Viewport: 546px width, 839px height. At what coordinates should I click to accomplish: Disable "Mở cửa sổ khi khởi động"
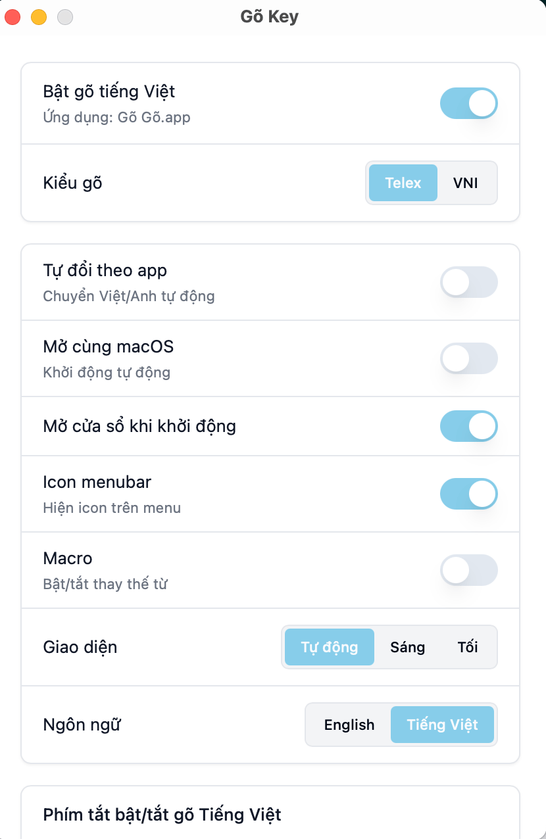[x=468, y=426]
